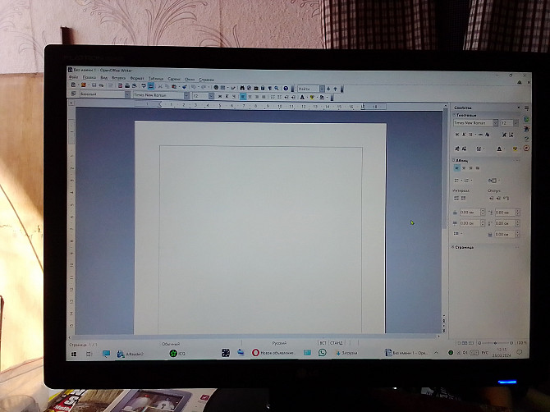This screenshot has height=412, width=550.
Task: Click the Save document icon
Action: 94,85
